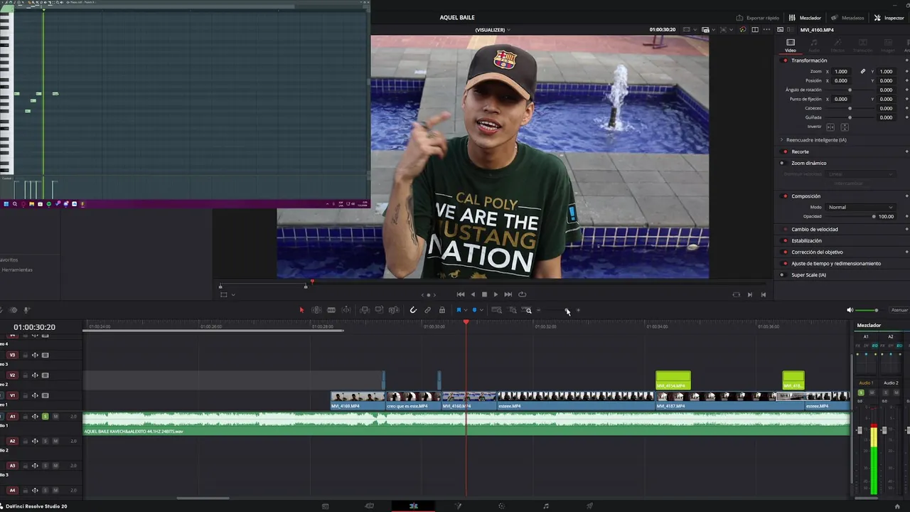910x512 pixels.
Task: Select the estreee.MP4 timeline clip
Action: 575,400
